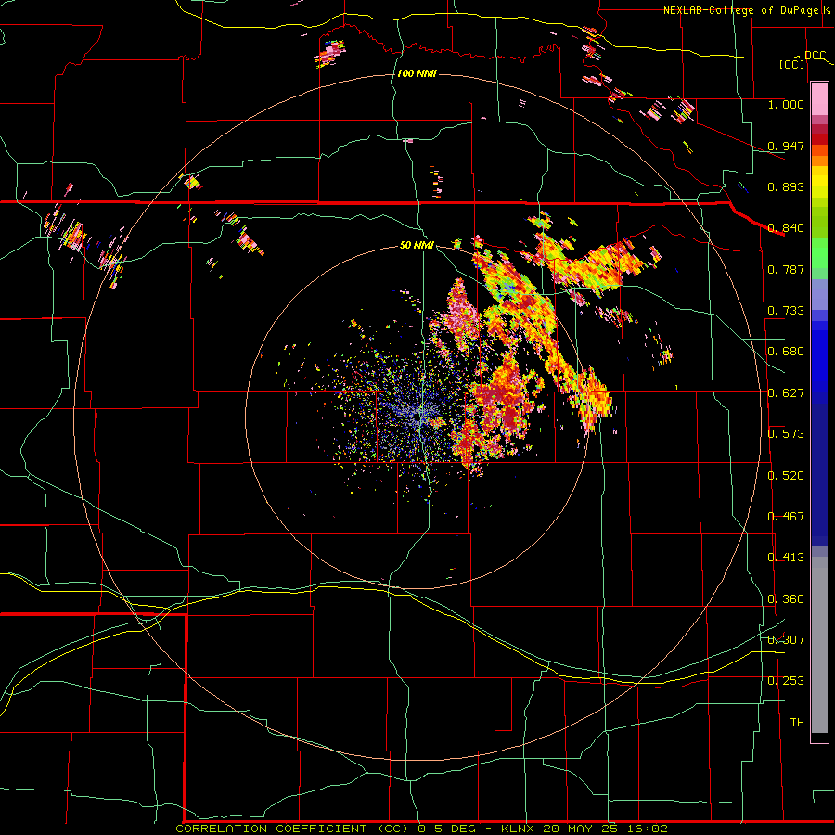Click the 0.787 scale value

pyautogui.click(x=786, y=269)
